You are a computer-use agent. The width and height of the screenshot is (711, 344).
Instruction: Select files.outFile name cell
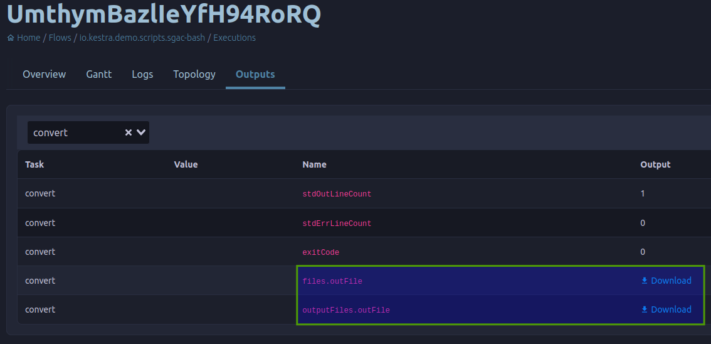pos(332,281)
